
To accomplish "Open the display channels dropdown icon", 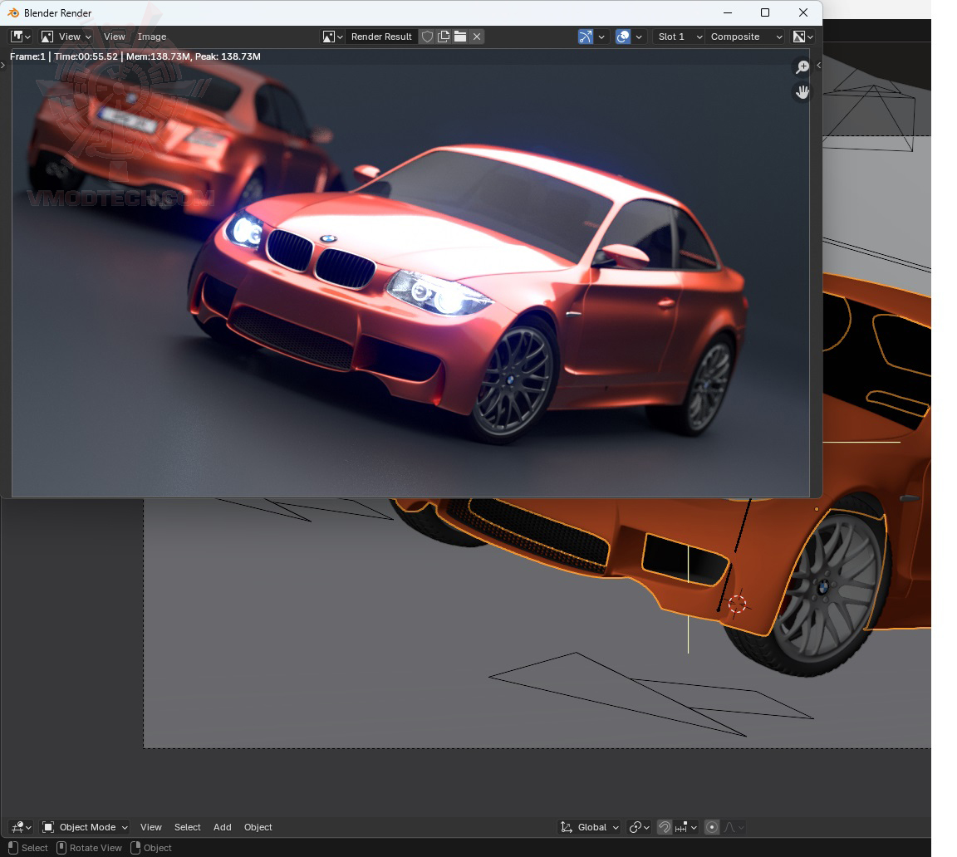I will point(803,37).
